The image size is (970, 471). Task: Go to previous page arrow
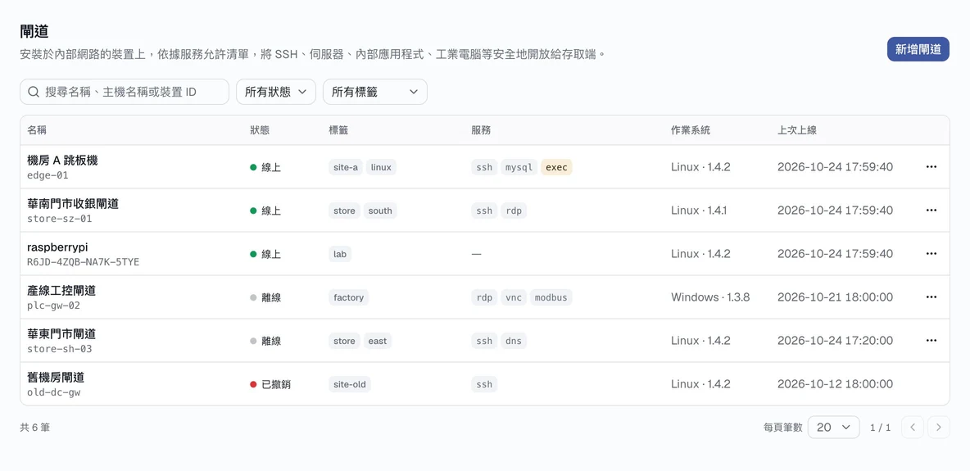[913, 427]
